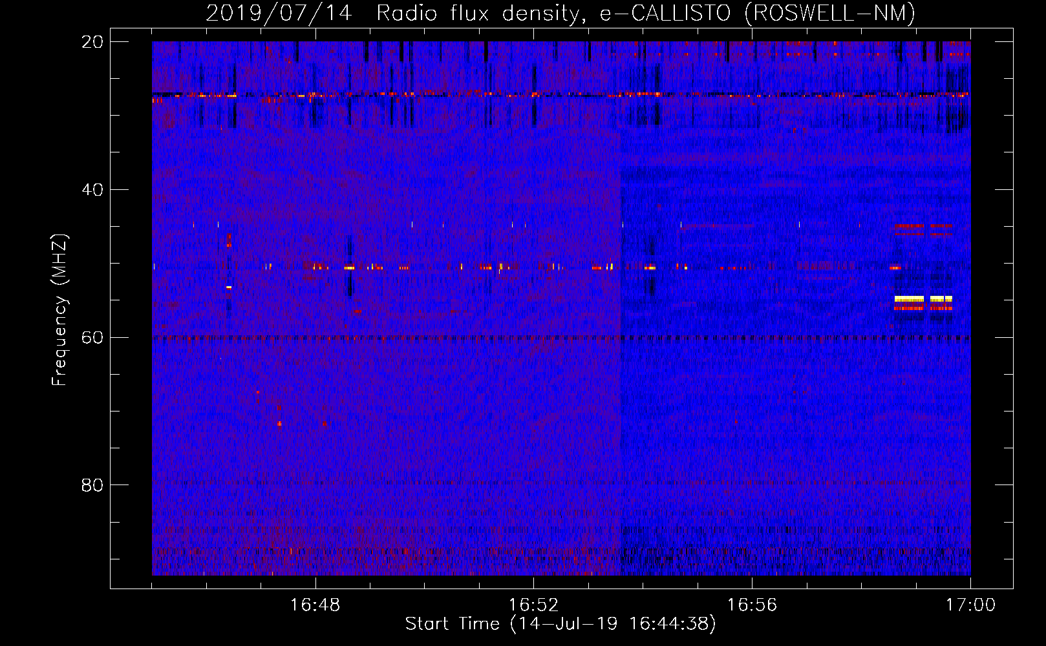The width and height of the screenshot is (1046, 646).
Task: Click the 80 frequency tick label
Action: (x=92, y=485)
